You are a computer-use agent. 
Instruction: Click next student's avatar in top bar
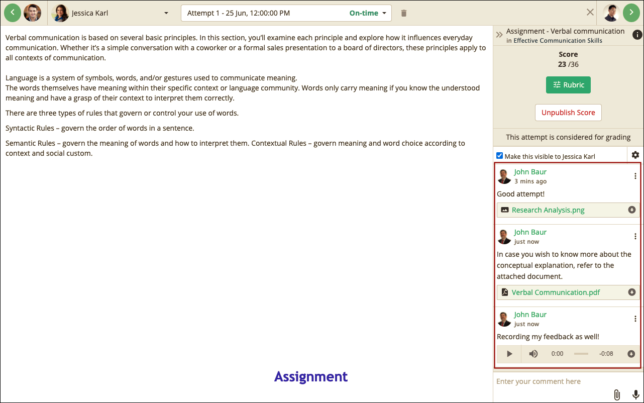point(611,13)
